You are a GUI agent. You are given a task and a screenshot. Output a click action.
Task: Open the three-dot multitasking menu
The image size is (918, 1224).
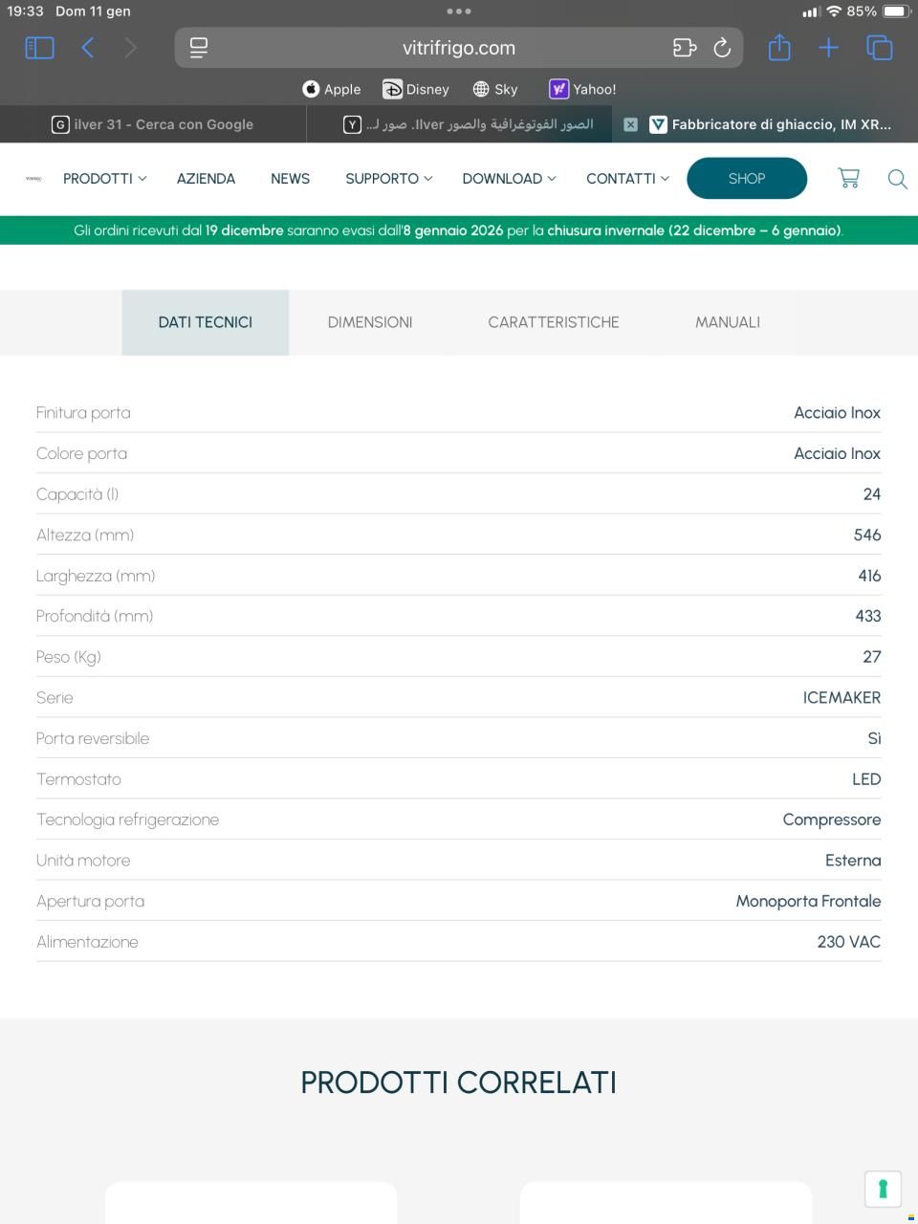point(459,11)
